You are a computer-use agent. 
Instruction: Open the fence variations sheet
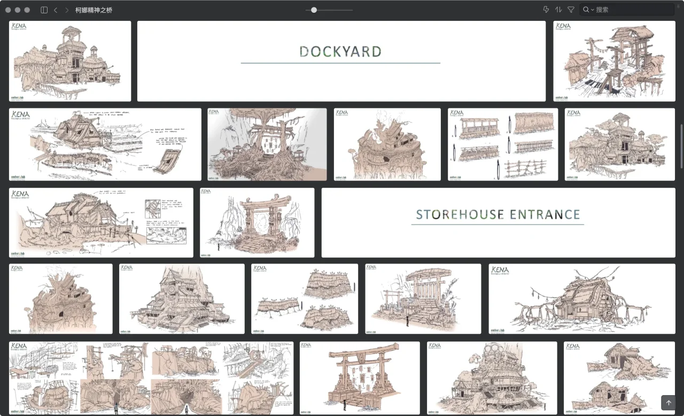point(503,145)
